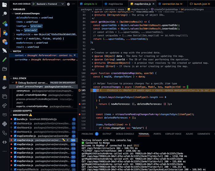Edit condition of mapService.js breakpoint 105
The height and width of the screenshot is (171, 215).
(64, 140)
